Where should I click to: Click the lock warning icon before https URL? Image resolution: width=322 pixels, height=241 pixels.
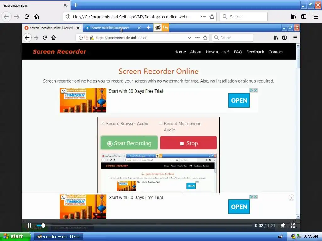coord(92,38)
